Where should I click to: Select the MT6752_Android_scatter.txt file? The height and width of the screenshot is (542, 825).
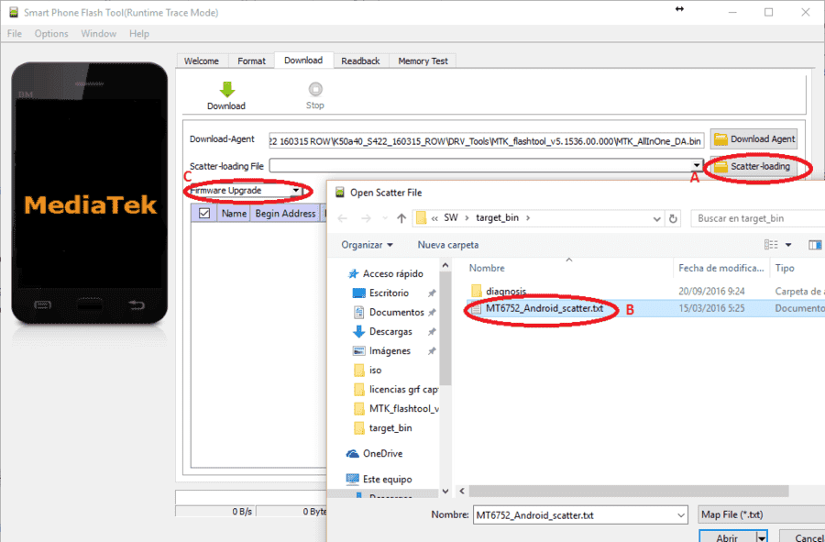click(544, 308)
